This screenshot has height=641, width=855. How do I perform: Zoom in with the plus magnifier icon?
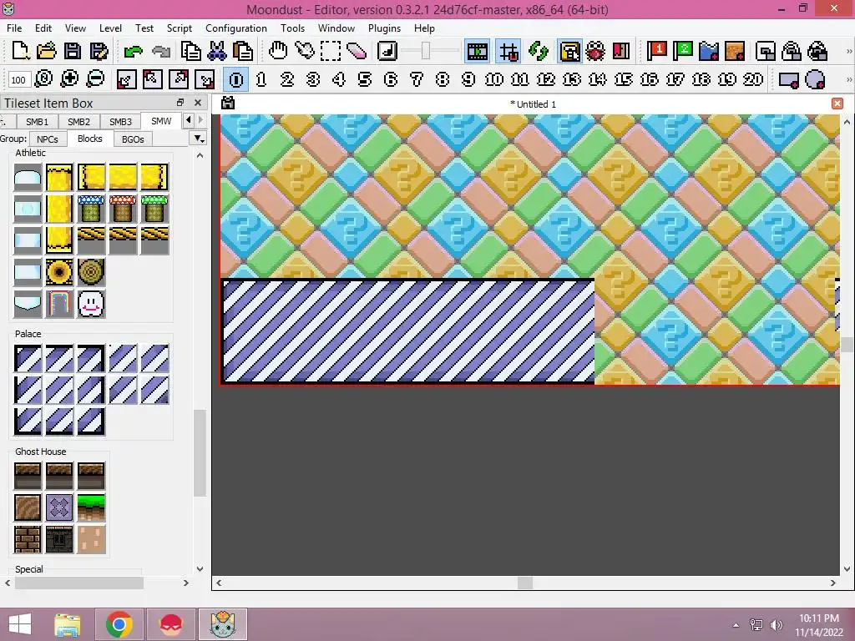[69, 79]
